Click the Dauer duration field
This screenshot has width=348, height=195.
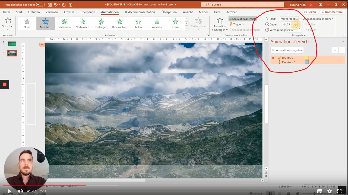(x=288, y=24)
